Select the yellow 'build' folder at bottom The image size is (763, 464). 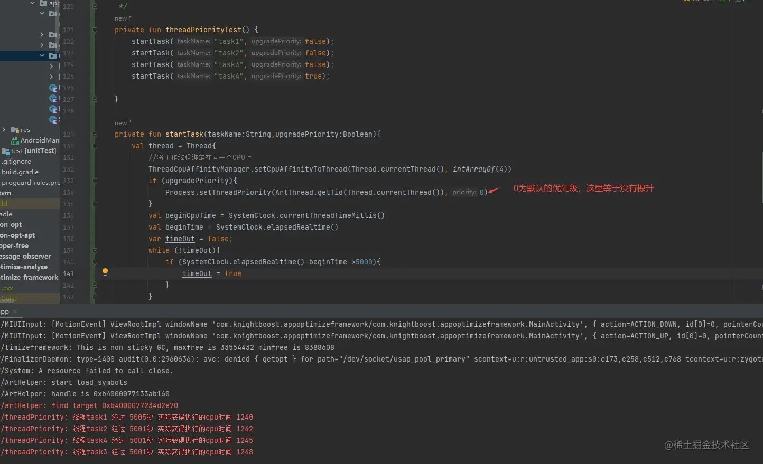click(8, 299)
